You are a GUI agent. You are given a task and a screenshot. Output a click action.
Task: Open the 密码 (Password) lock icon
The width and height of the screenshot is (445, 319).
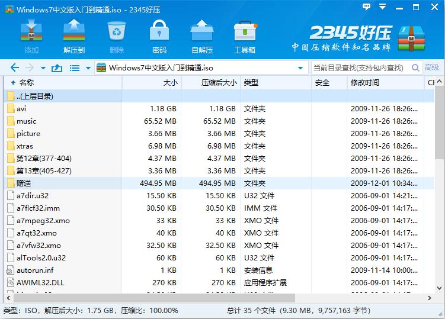(x=159, y=36)
